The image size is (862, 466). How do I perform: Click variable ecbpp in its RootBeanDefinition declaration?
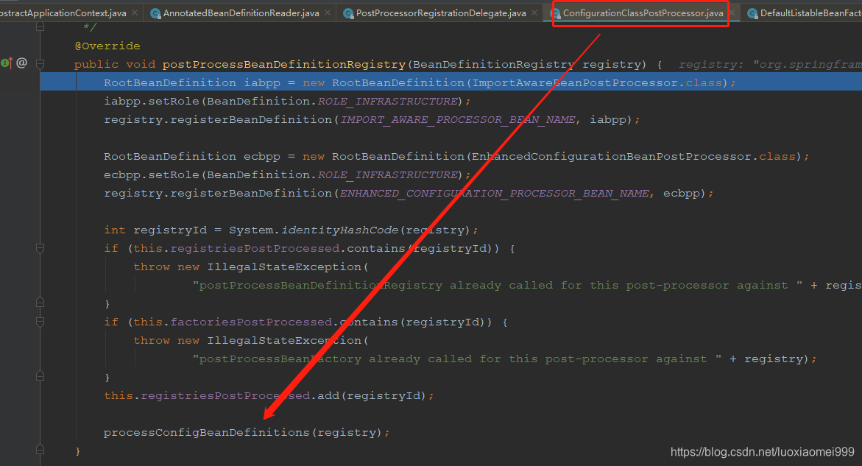pos(261,157)
